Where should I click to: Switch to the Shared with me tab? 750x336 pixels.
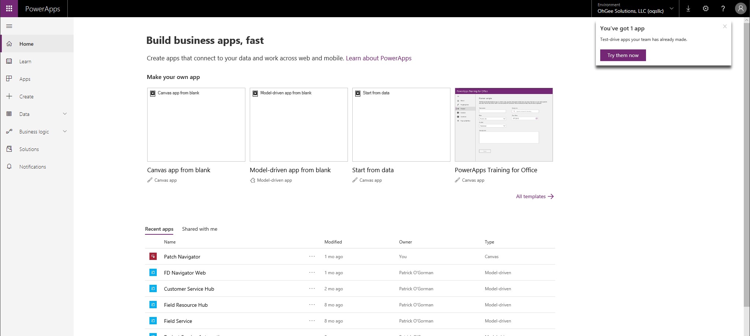[200, 229]
